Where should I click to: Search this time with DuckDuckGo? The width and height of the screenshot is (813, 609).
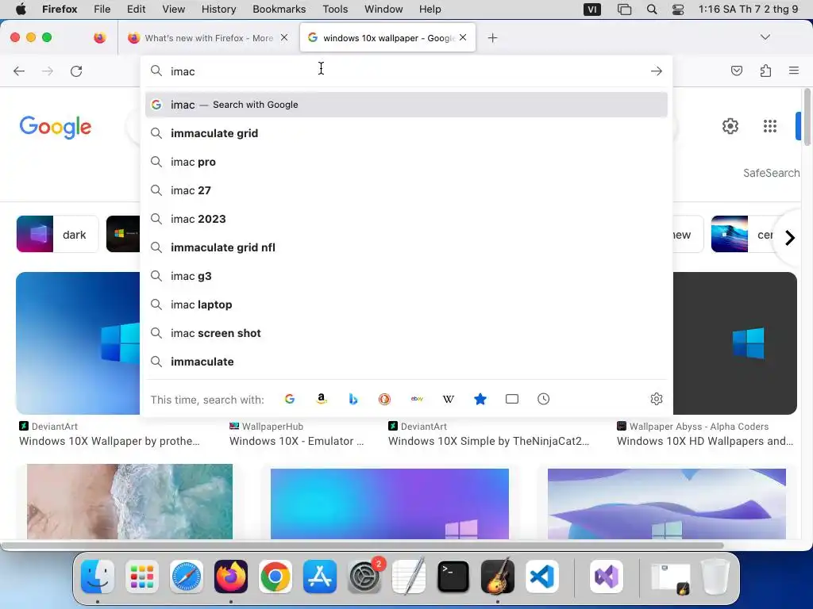(384, 399)
